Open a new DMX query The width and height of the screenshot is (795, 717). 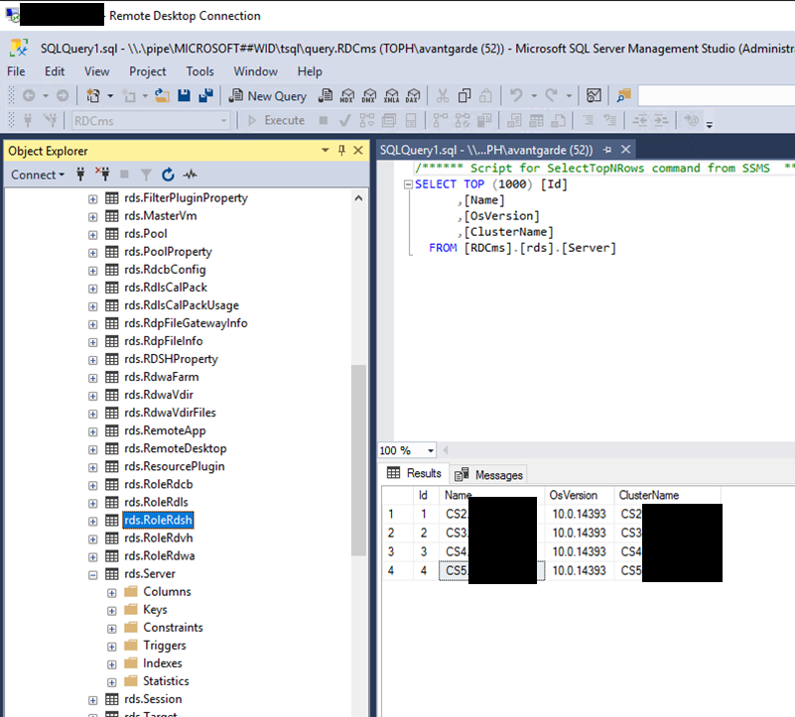(369, 95)
